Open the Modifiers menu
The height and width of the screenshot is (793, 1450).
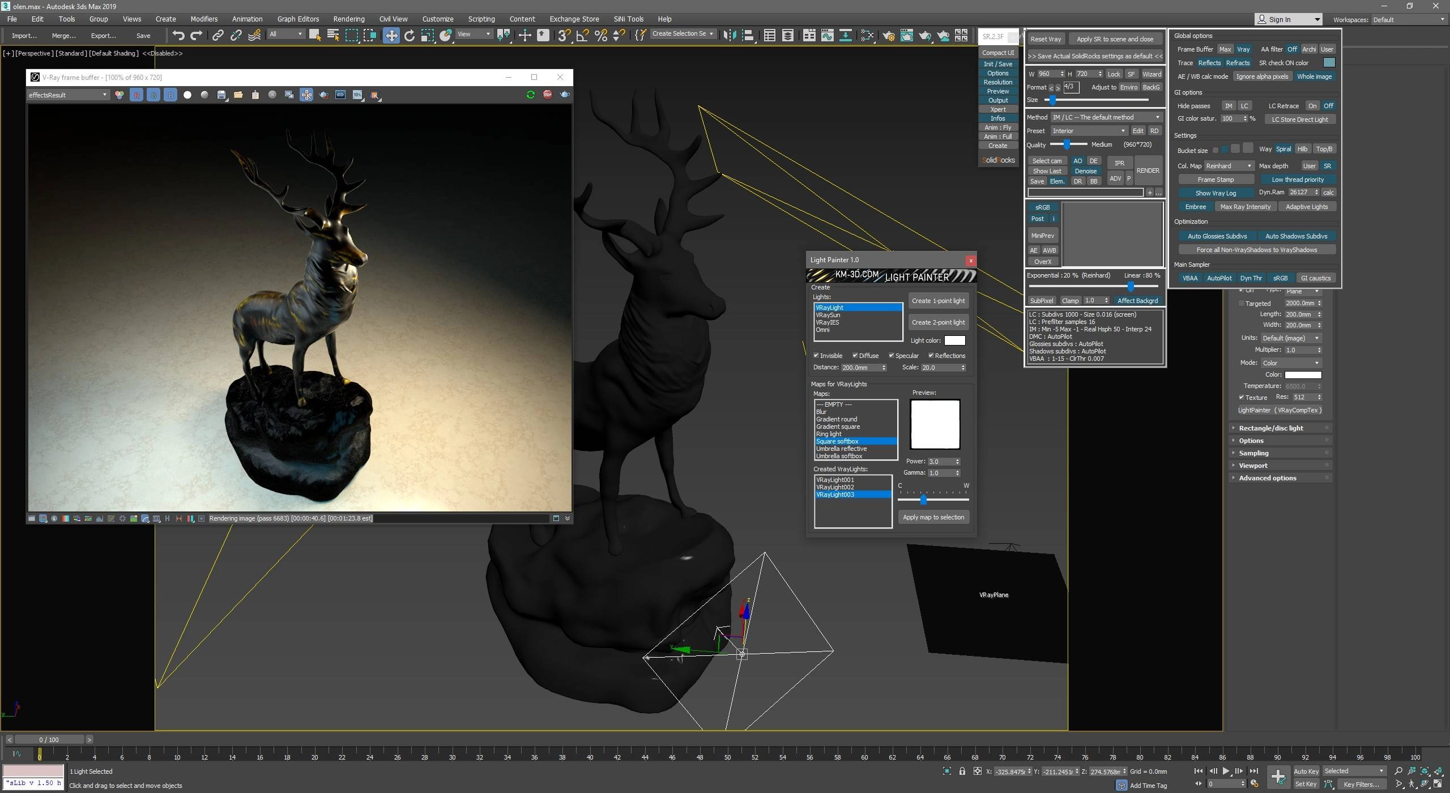204,19
